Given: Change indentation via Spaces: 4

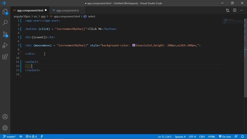Looking at the screenshot, I should coord(180,137).
